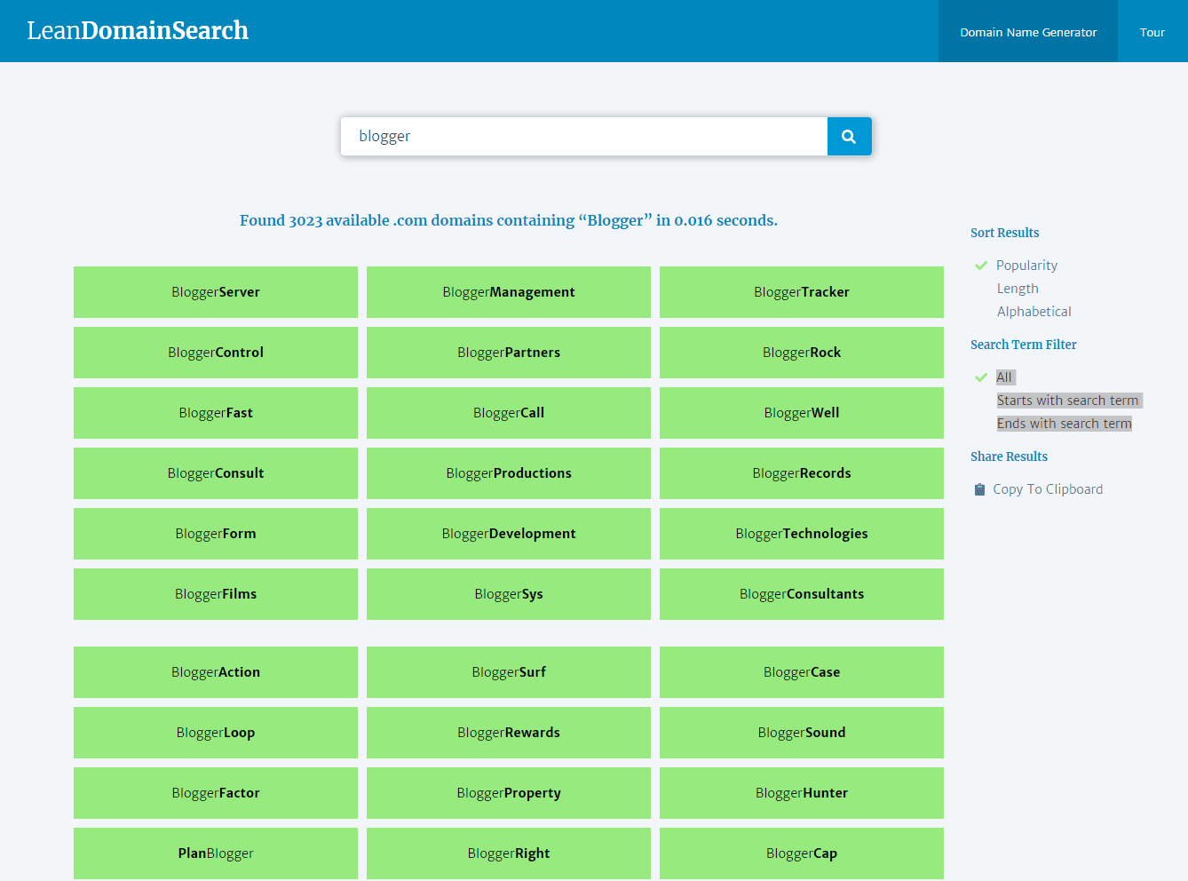The width and height of the screenshot is (1188, 881).
Task: Sort results Alphabetical
Action: (1034, 312)
